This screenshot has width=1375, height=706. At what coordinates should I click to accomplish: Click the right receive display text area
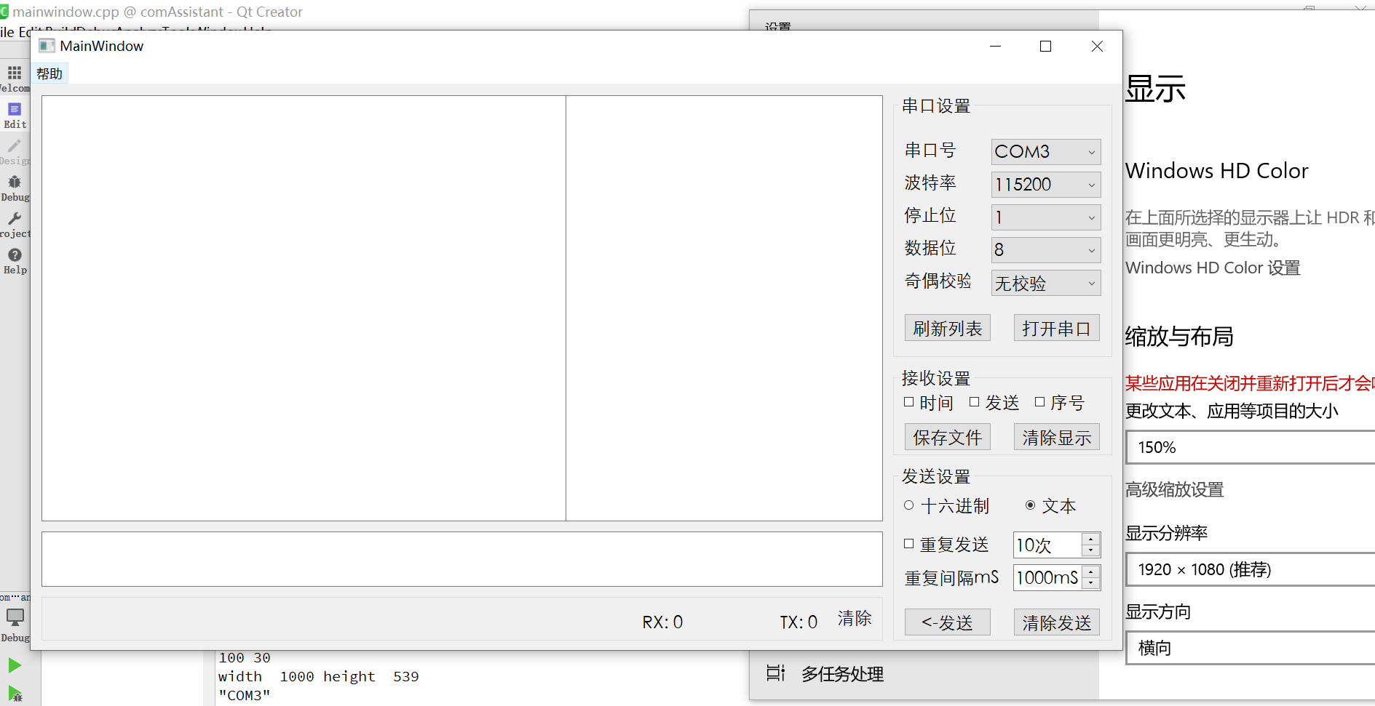(x=724, y=308)
